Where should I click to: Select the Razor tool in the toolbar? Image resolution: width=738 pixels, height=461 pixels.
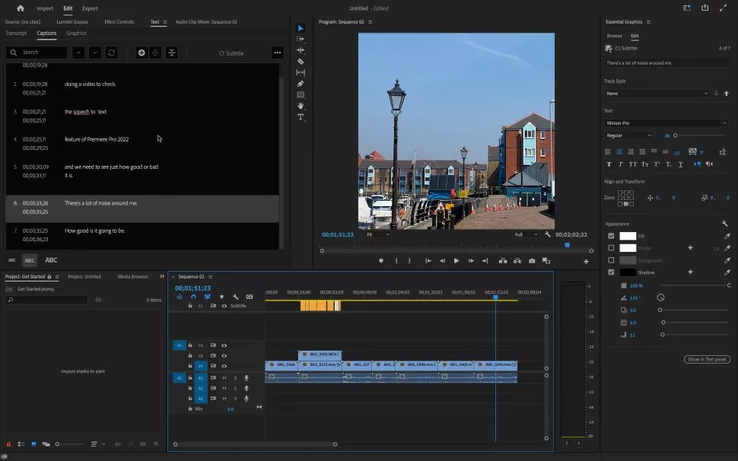[x=301, y=62]
